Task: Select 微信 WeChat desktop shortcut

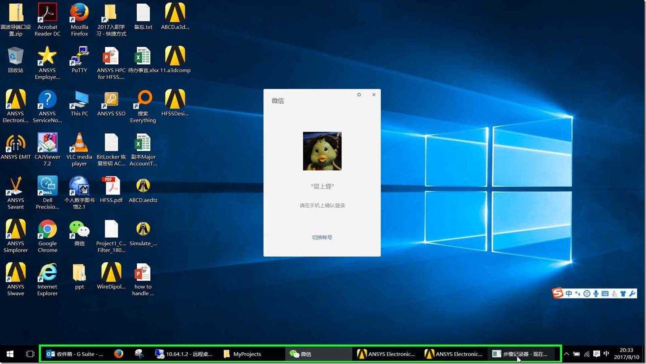Action: 79,233
